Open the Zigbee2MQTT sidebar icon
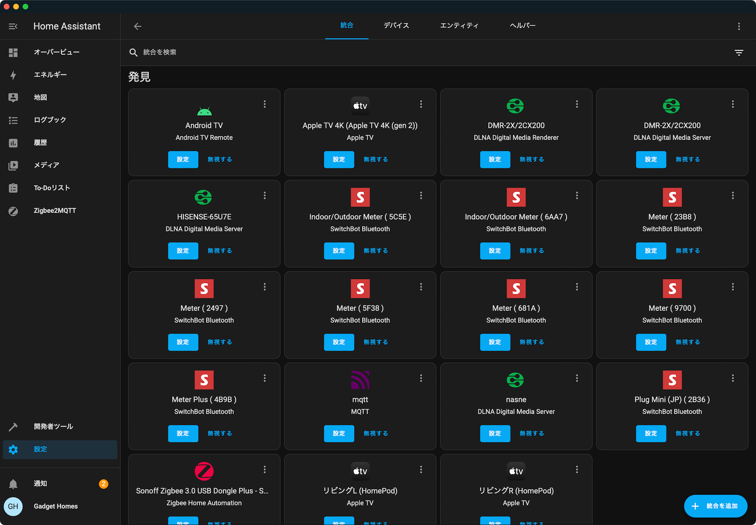The height and width of the screenshot is (525, 756). click(13, 211)
